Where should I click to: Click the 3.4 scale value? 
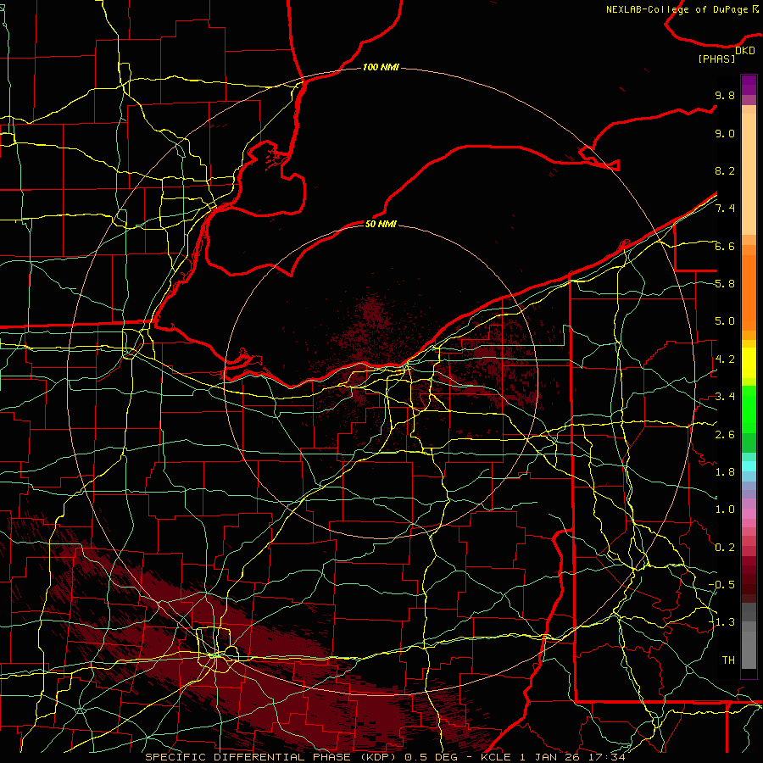725,397
